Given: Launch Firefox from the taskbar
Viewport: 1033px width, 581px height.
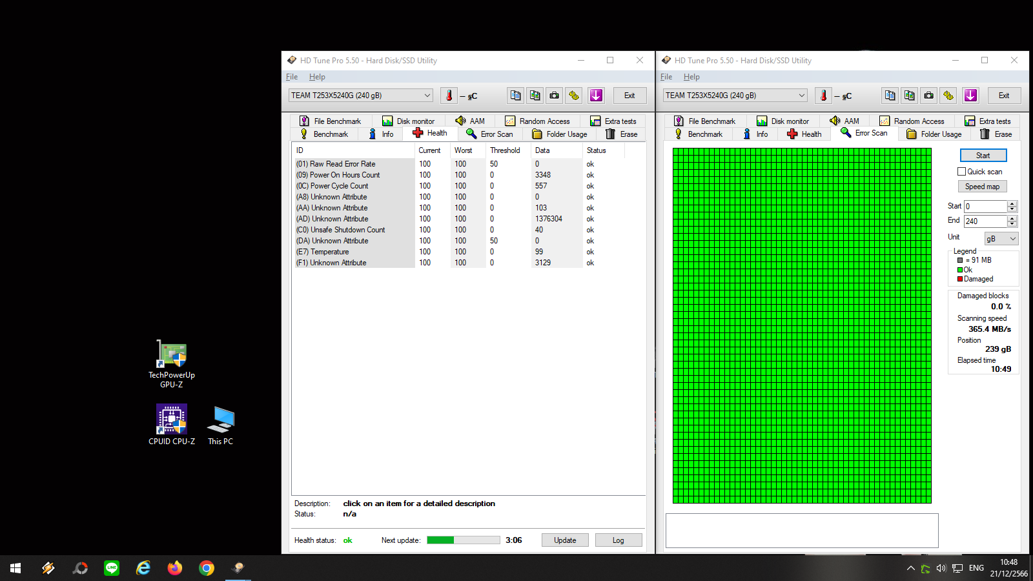Looking at the screenshot, I should [x=175, y=568].
